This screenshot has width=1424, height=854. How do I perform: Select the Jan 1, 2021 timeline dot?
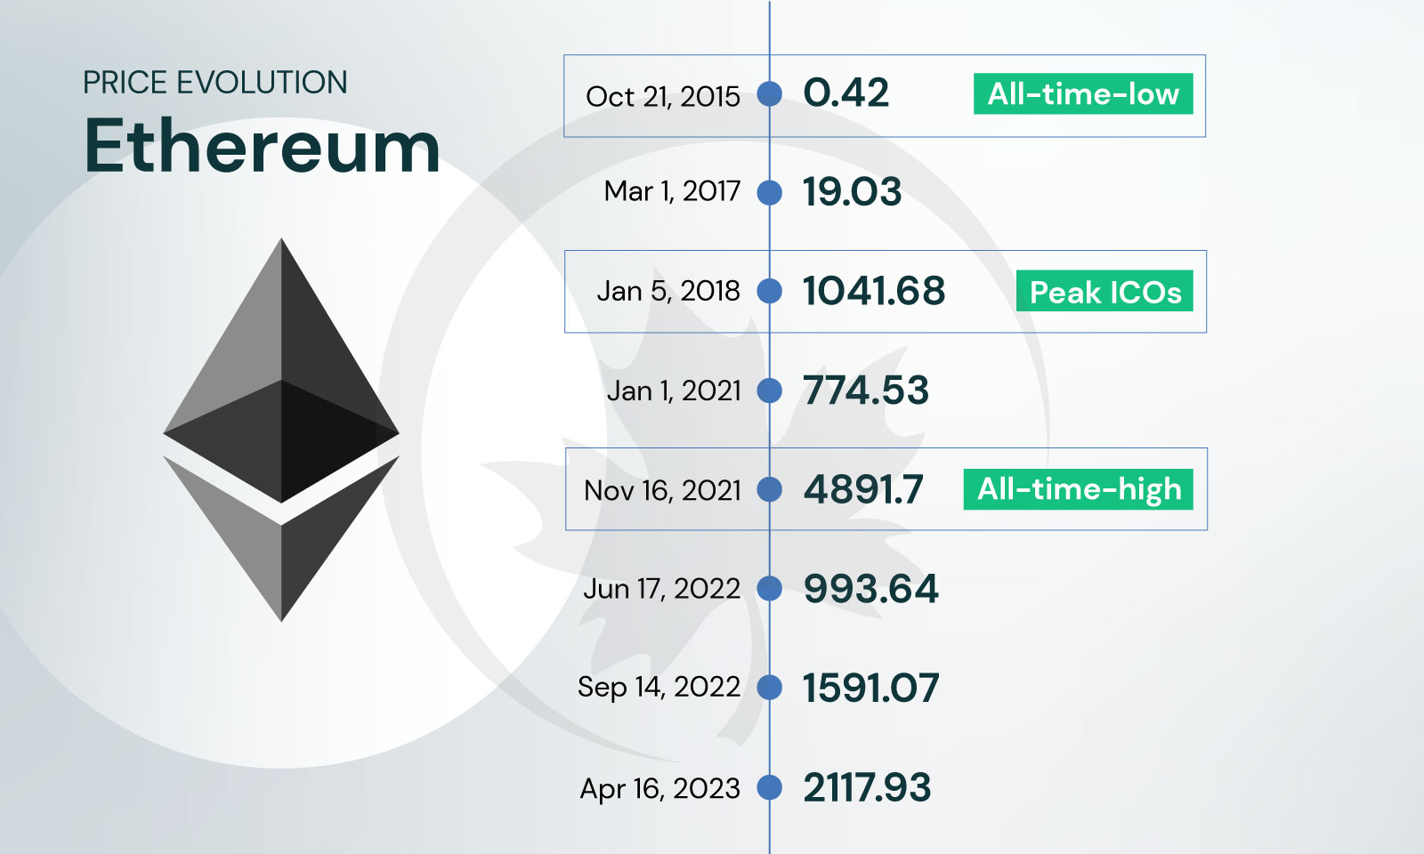point(770,391)
